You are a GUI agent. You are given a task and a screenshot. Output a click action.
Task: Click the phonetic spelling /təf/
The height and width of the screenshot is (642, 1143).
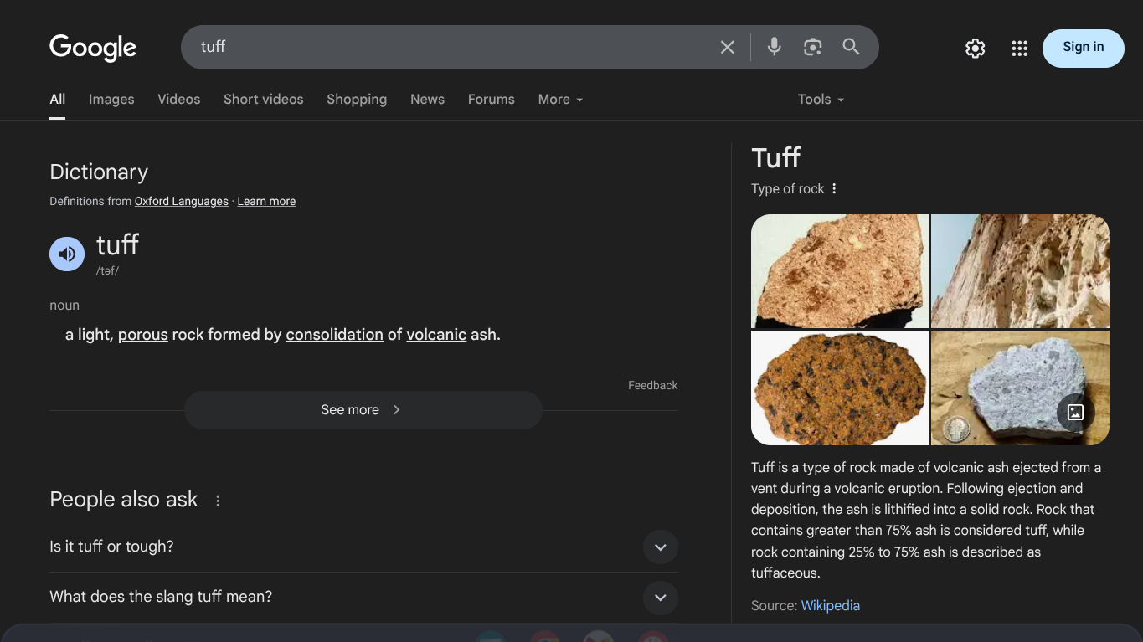tap(108, 270)
